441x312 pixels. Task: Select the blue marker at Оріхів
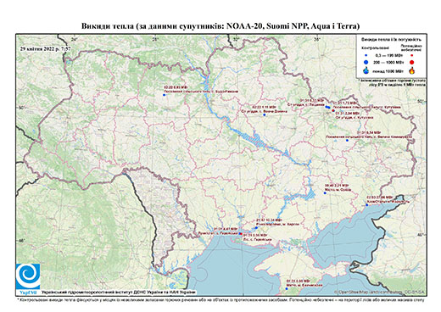(x=325, y=193)
